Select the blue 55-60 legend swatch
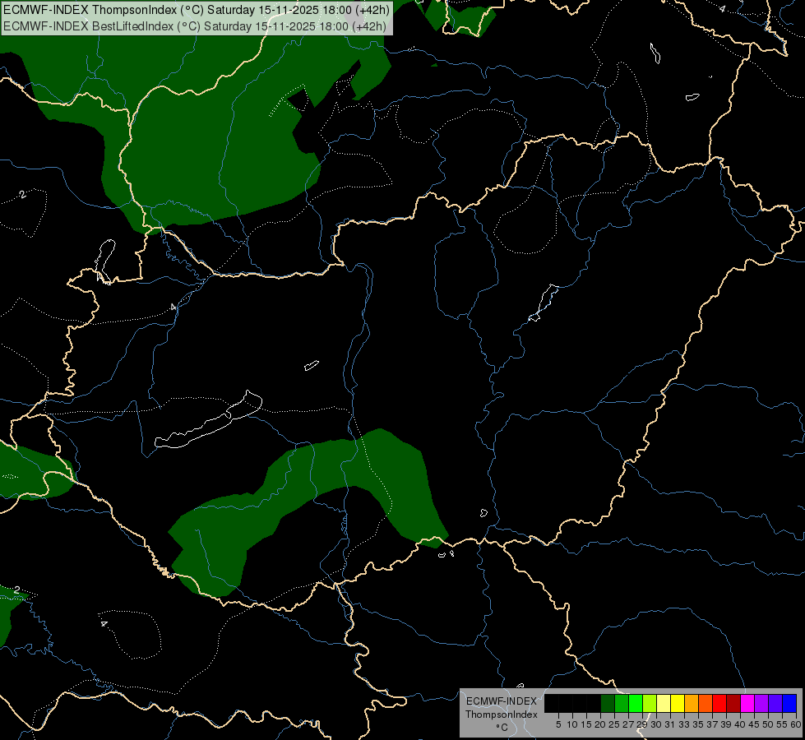 pyautogui.click(x=789, y=703)
